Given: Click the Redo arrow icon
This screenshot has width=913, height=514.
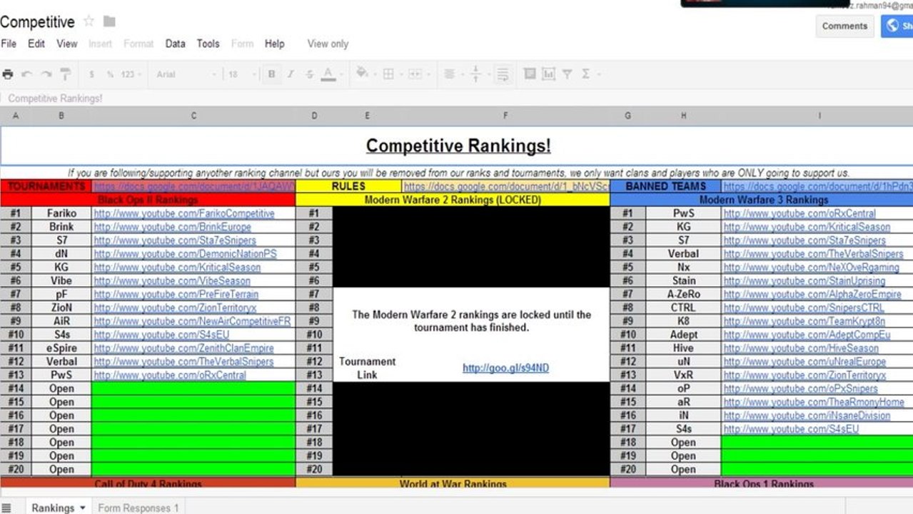Looking at the screenshot, I should click(x=46, y=74).
